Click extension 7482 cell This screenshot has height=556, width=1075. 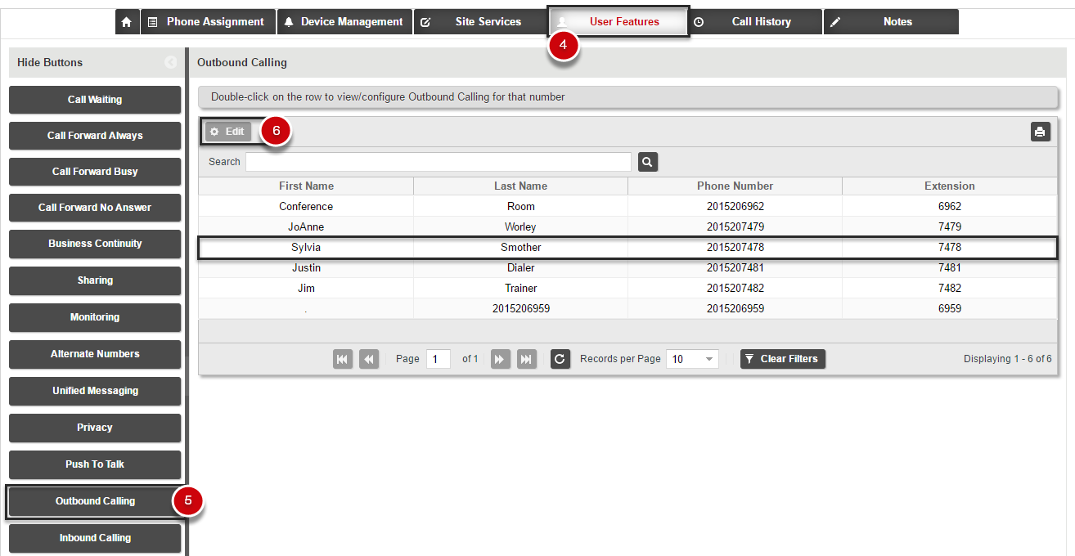tap(950, 289)
